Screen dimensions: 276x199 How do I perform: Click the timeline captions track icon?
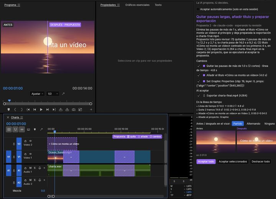28,129
